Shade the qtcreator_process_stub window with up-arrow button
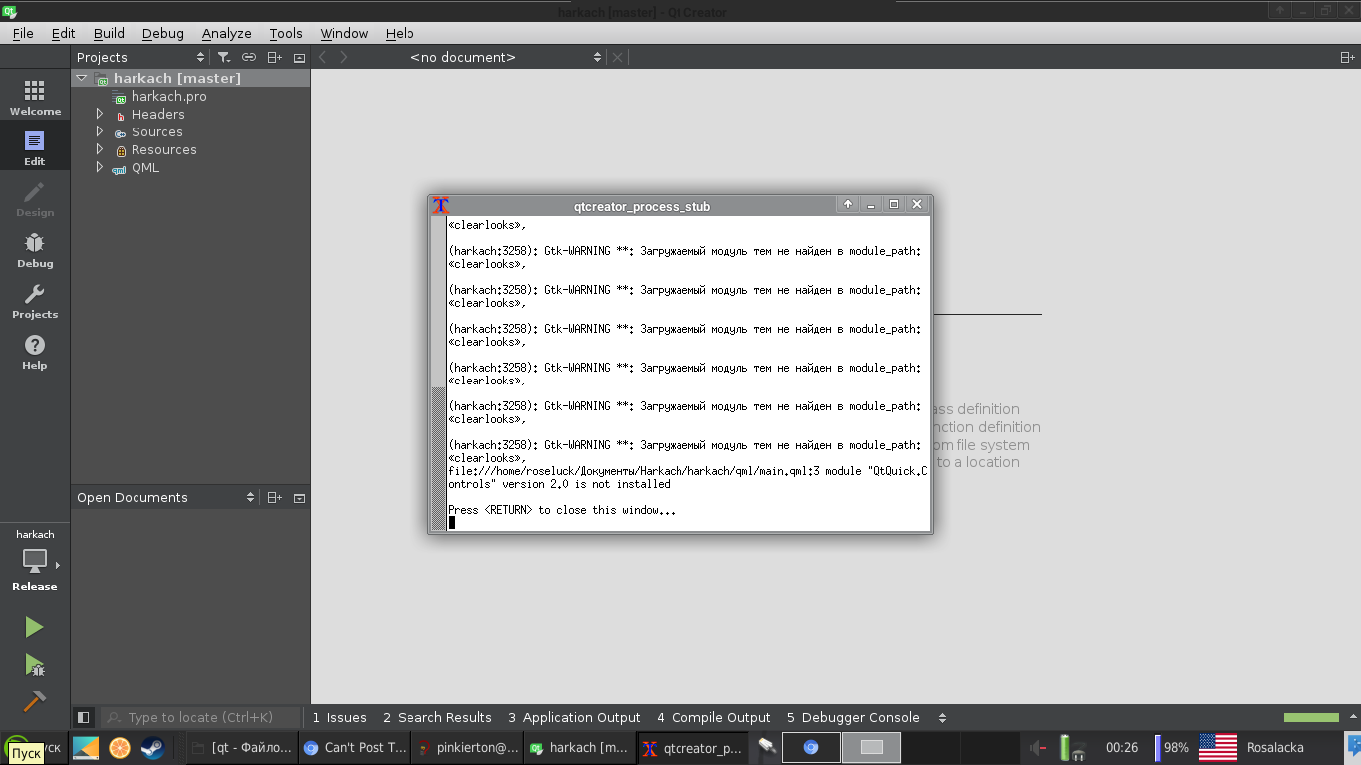Image resolution: width=1361 pixels, height=765 pixels. pos(847,204)
